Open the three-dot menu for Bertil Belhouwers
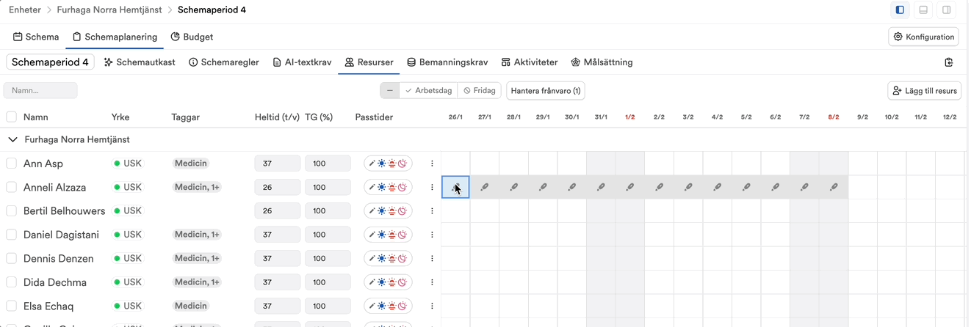971x327 pixels. click(x=432, y=211)
